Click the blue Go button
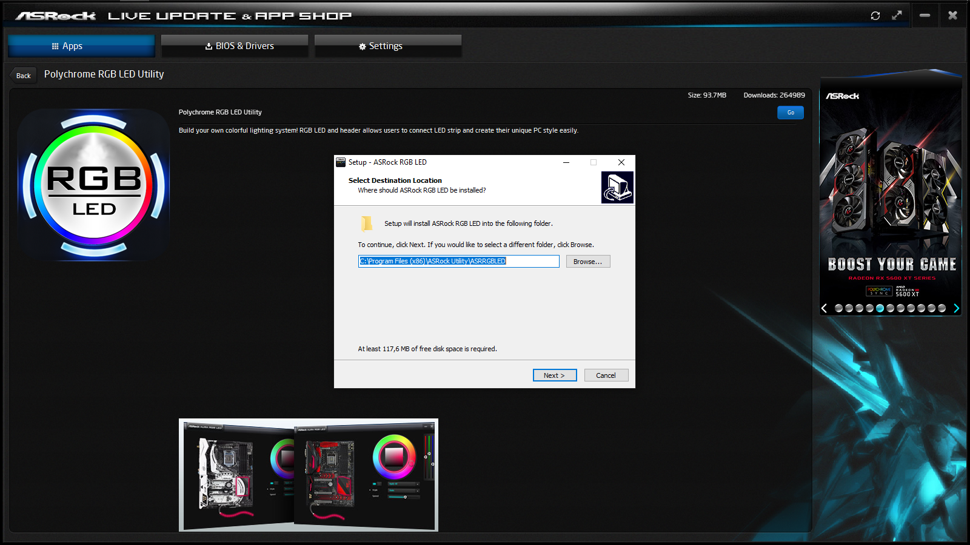 [x=791, y=113]
